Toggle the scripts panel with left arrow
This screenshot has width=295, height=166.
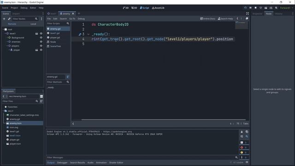(73, 124)
